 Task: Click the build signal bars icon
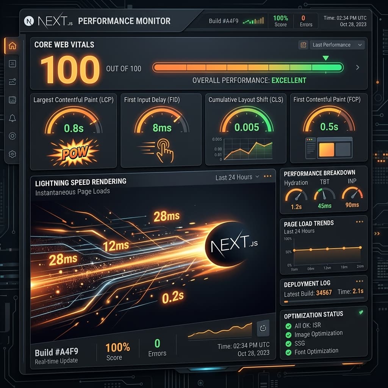[253, 21]
